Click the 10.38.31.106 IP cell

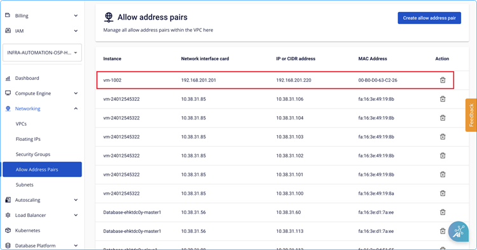click(x=289, y=99)
